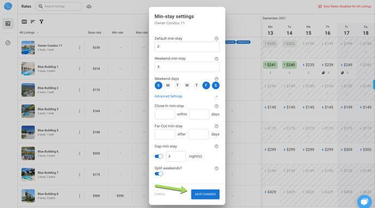This screenshot has width=375, height=208.
Task: Open Blue Building 8 row menu
Action: pos(80,196)
